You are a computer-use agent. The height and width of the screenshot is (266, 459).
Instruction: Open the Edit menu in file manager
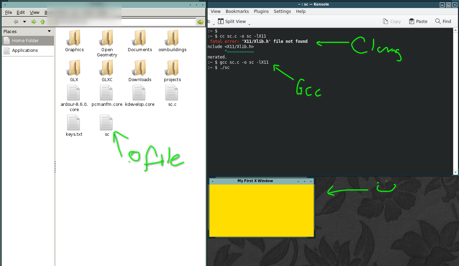21,12
